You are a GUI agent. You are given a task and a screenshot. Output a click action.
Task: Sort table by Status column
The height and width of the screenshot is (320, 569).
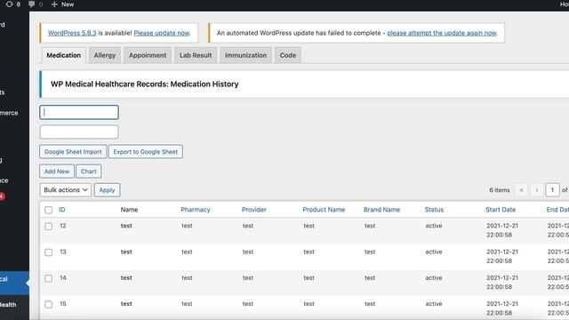point(434,210)
